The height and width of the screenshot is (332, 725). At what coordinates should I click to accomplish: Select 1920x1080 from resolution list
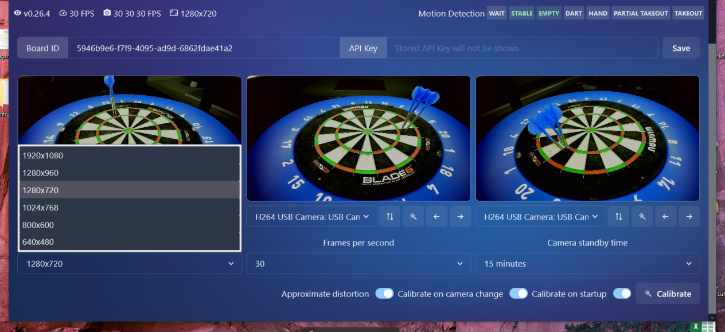click(x=130, y=155)
